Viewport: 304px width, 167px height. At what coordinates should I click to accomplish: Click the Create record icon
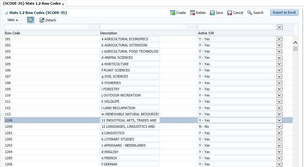click(173, 13)
